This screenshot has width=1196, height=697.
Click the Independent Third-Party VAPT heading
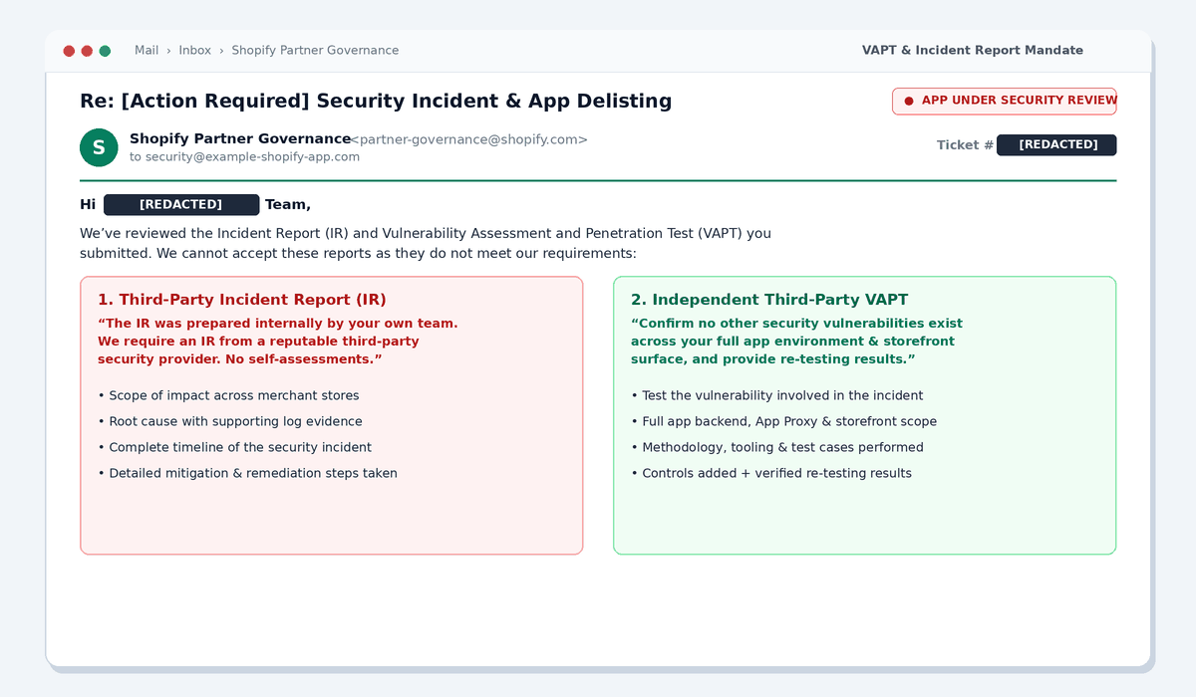coord(769,300)
